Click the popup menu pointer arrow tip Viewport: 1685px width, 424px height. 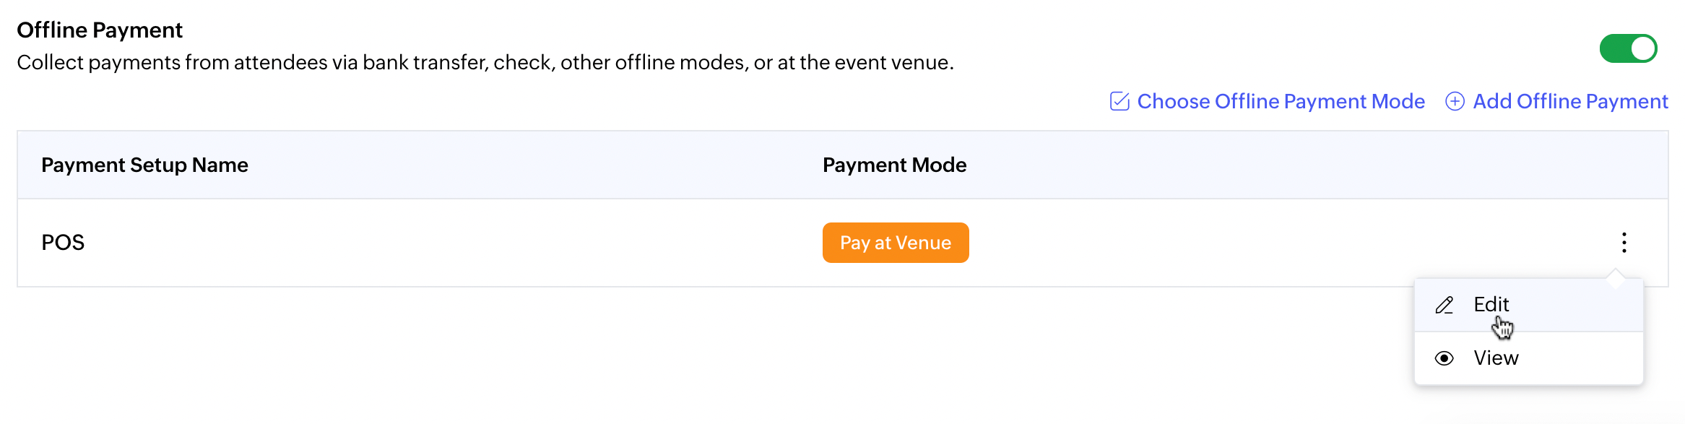pyautogui.click(x=1616, y=272)
